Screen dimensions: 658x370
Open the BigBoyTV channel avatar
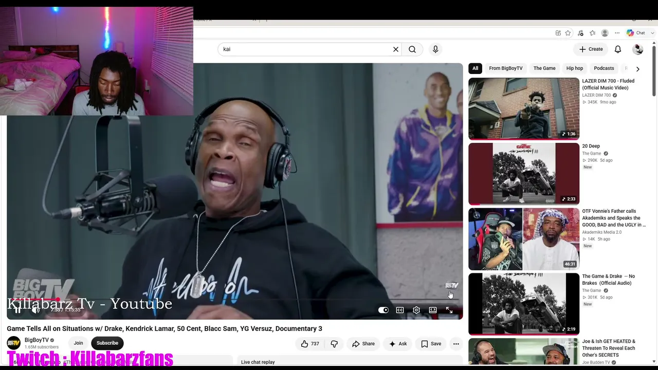tap(14, 343)
